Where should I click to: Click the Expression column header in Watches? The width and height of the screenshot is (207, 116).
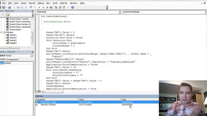(x=57, y=100)
